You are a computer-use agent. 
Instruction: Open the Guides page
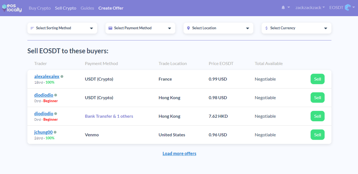coord(87,8)
